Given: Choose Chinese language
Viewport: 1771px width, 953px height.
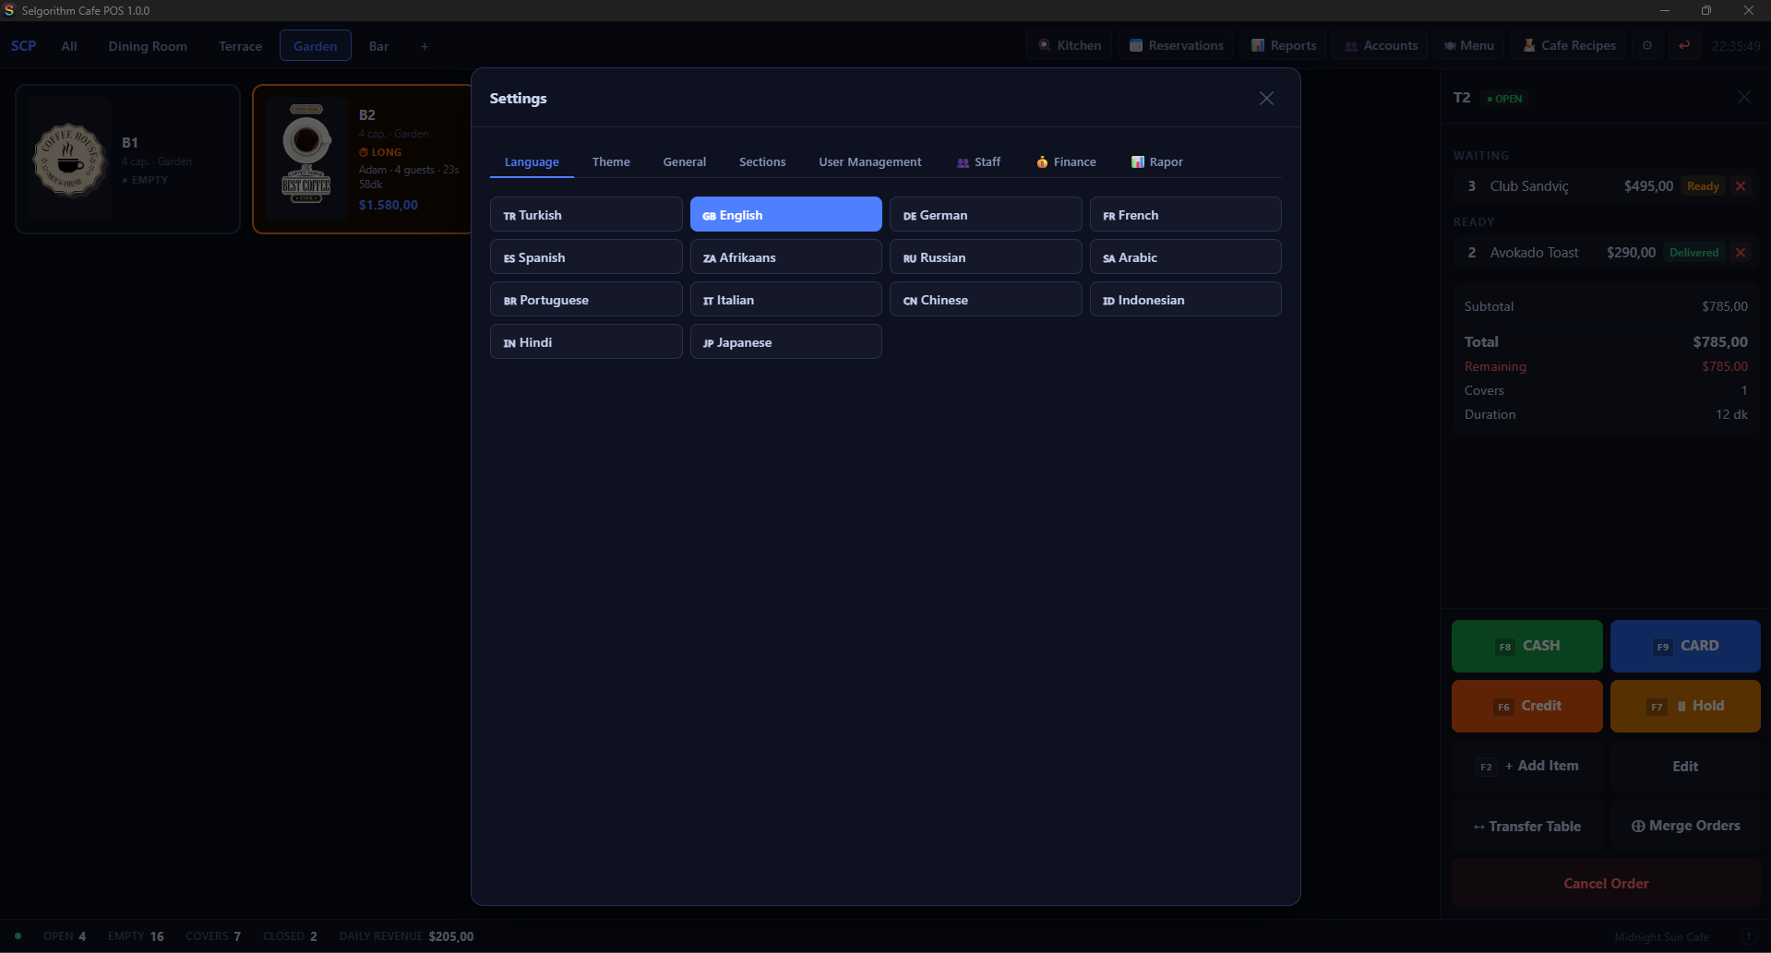Looking at the screenshot, I should tap(986, 300).
